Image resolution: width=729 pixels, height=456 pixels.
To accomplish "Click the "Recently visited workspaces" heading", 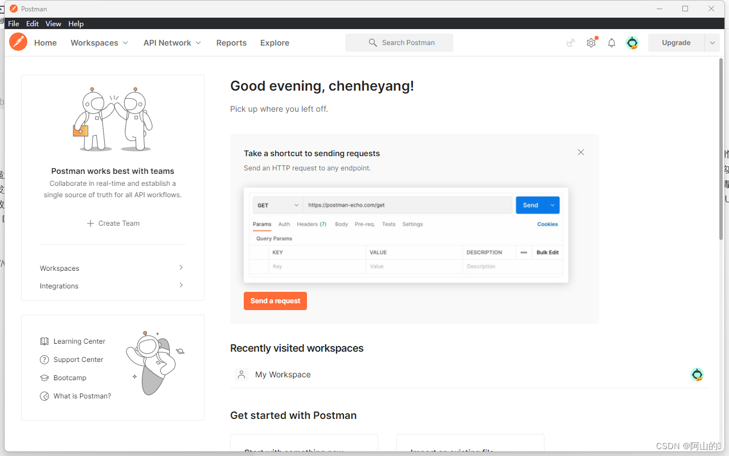I will click(x=297, y=348).
